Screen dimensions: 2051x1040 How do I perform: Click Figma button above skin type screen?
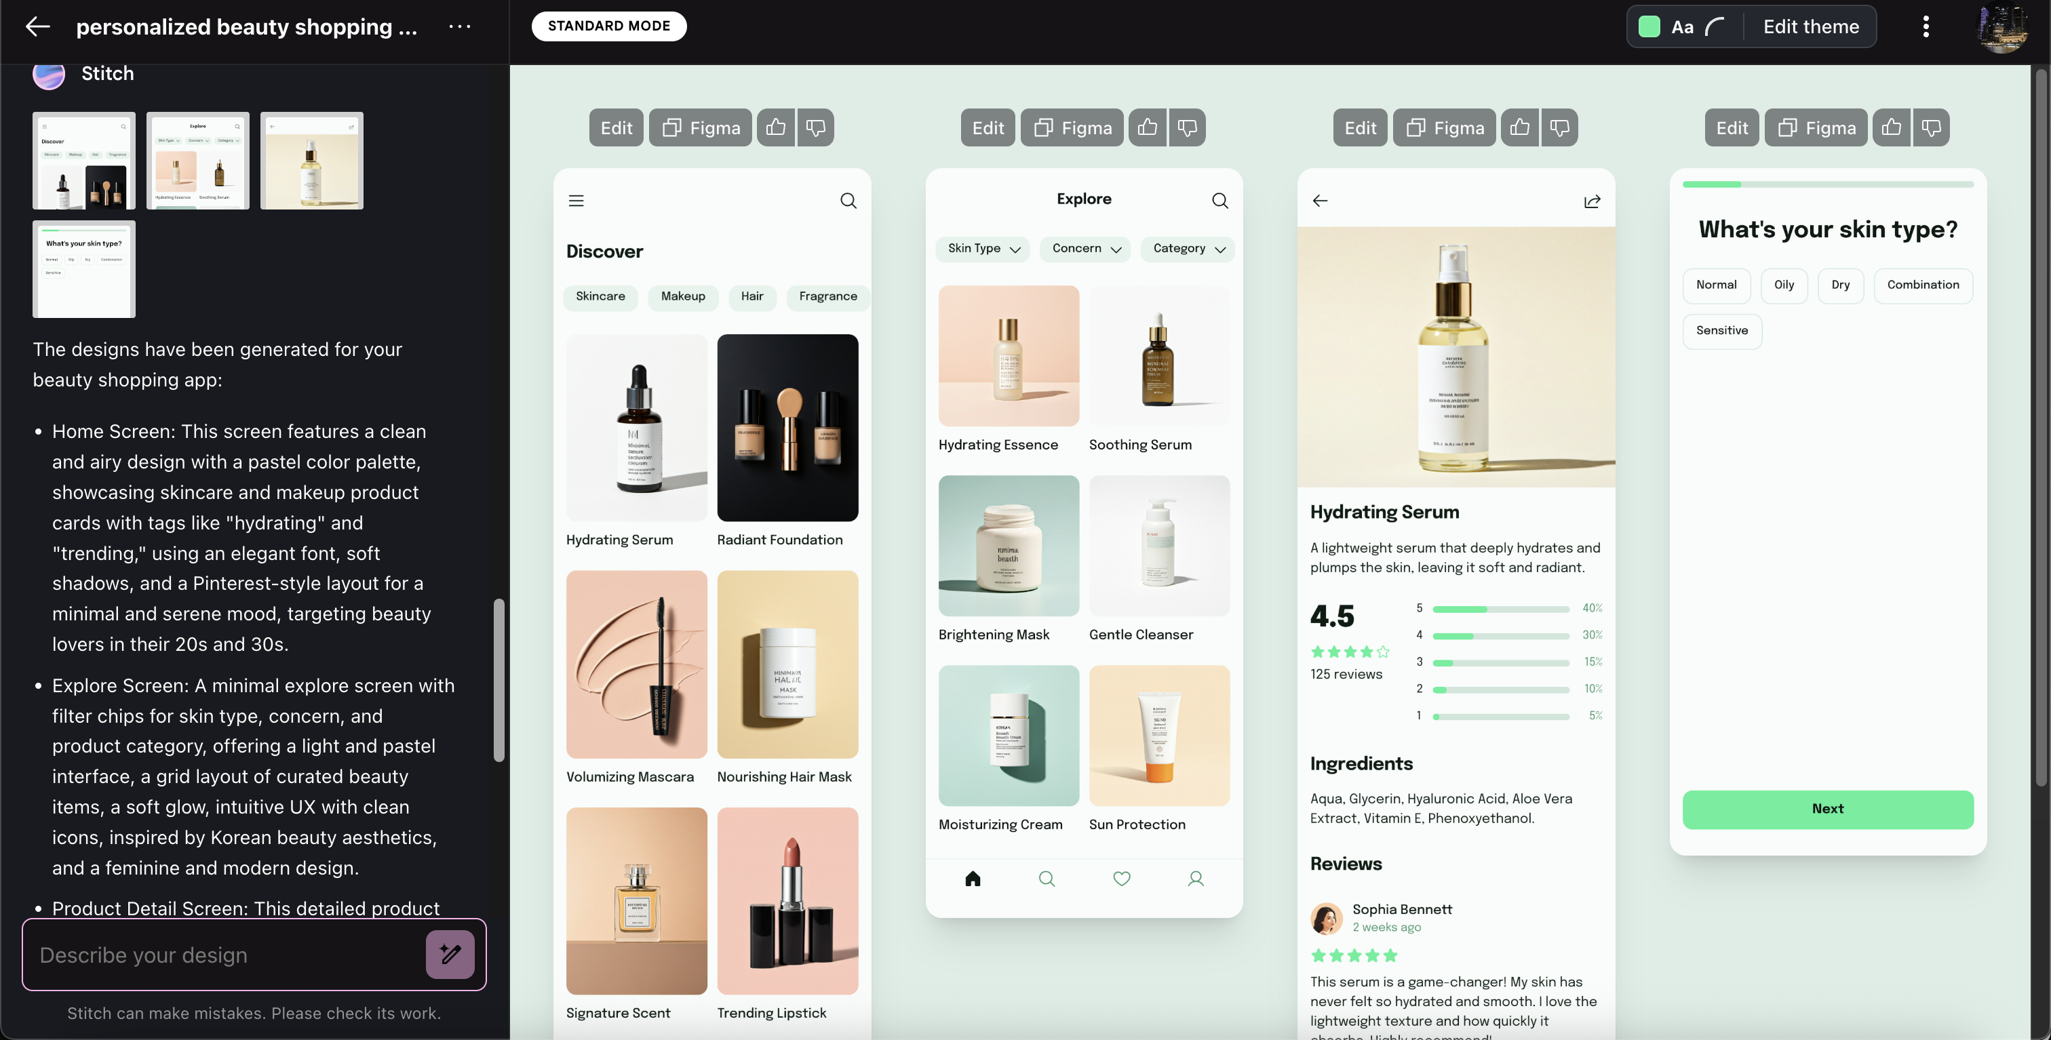(1816, 127)
